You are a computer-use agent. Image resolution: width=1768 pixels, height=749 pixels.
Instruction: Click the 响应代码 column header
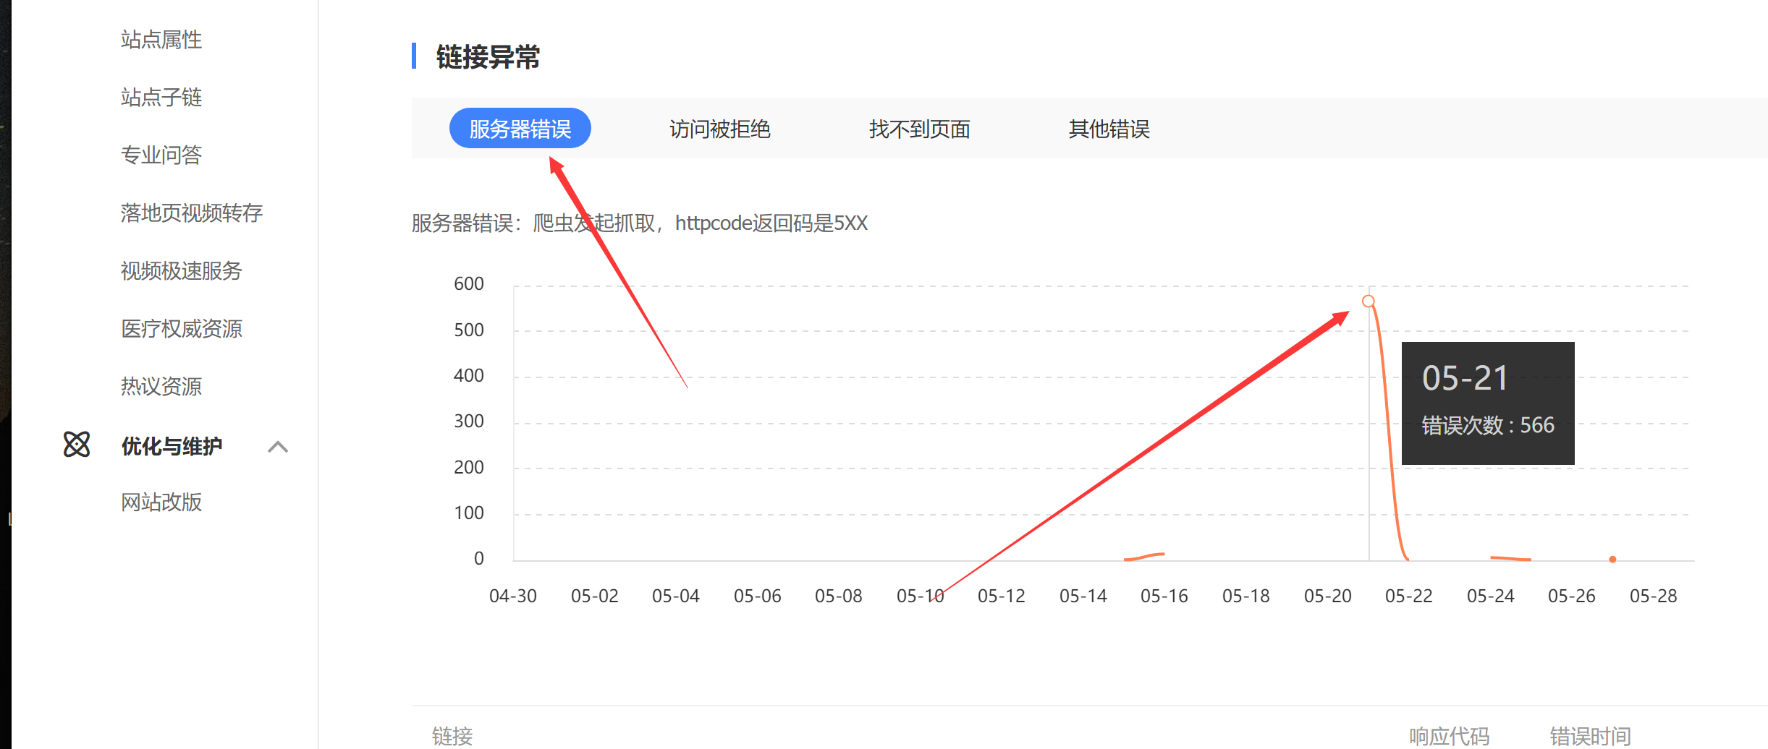(x=1447, y=735)
